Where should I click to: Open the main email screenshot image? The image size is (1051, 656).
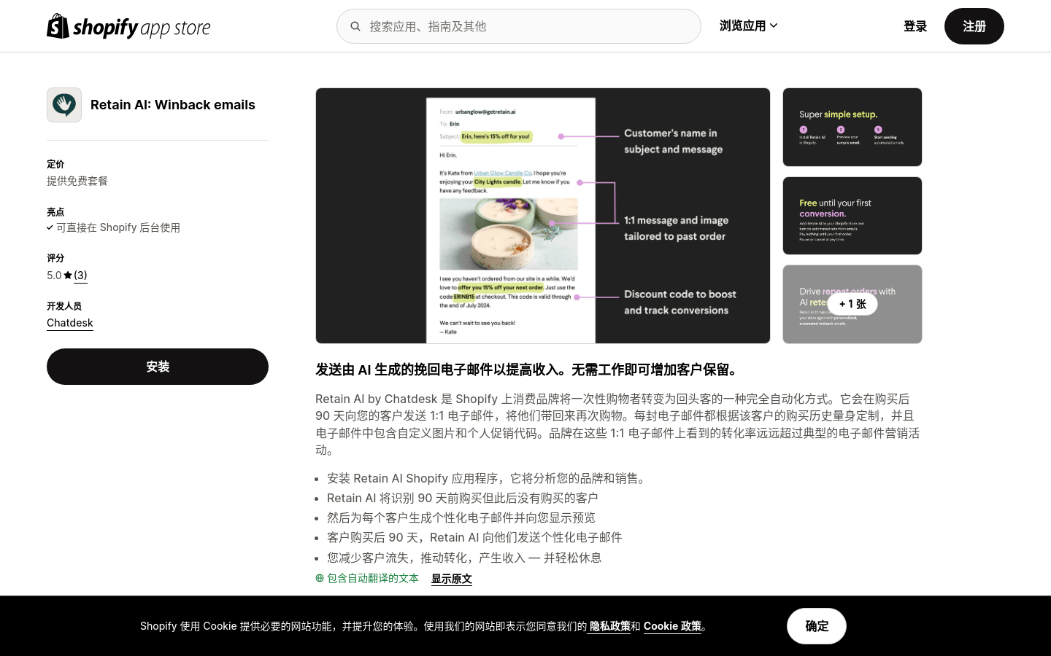tap(543, 216)
